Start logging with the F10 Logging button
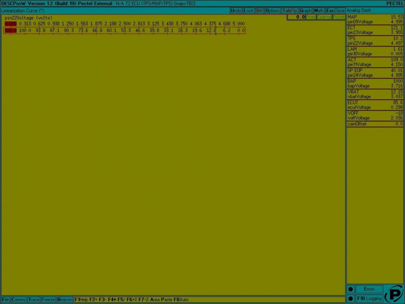Screen dimensions: 405x304 pos(369,299)
